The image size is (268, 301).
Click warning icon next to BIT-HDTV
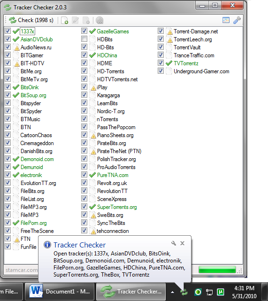17,63
